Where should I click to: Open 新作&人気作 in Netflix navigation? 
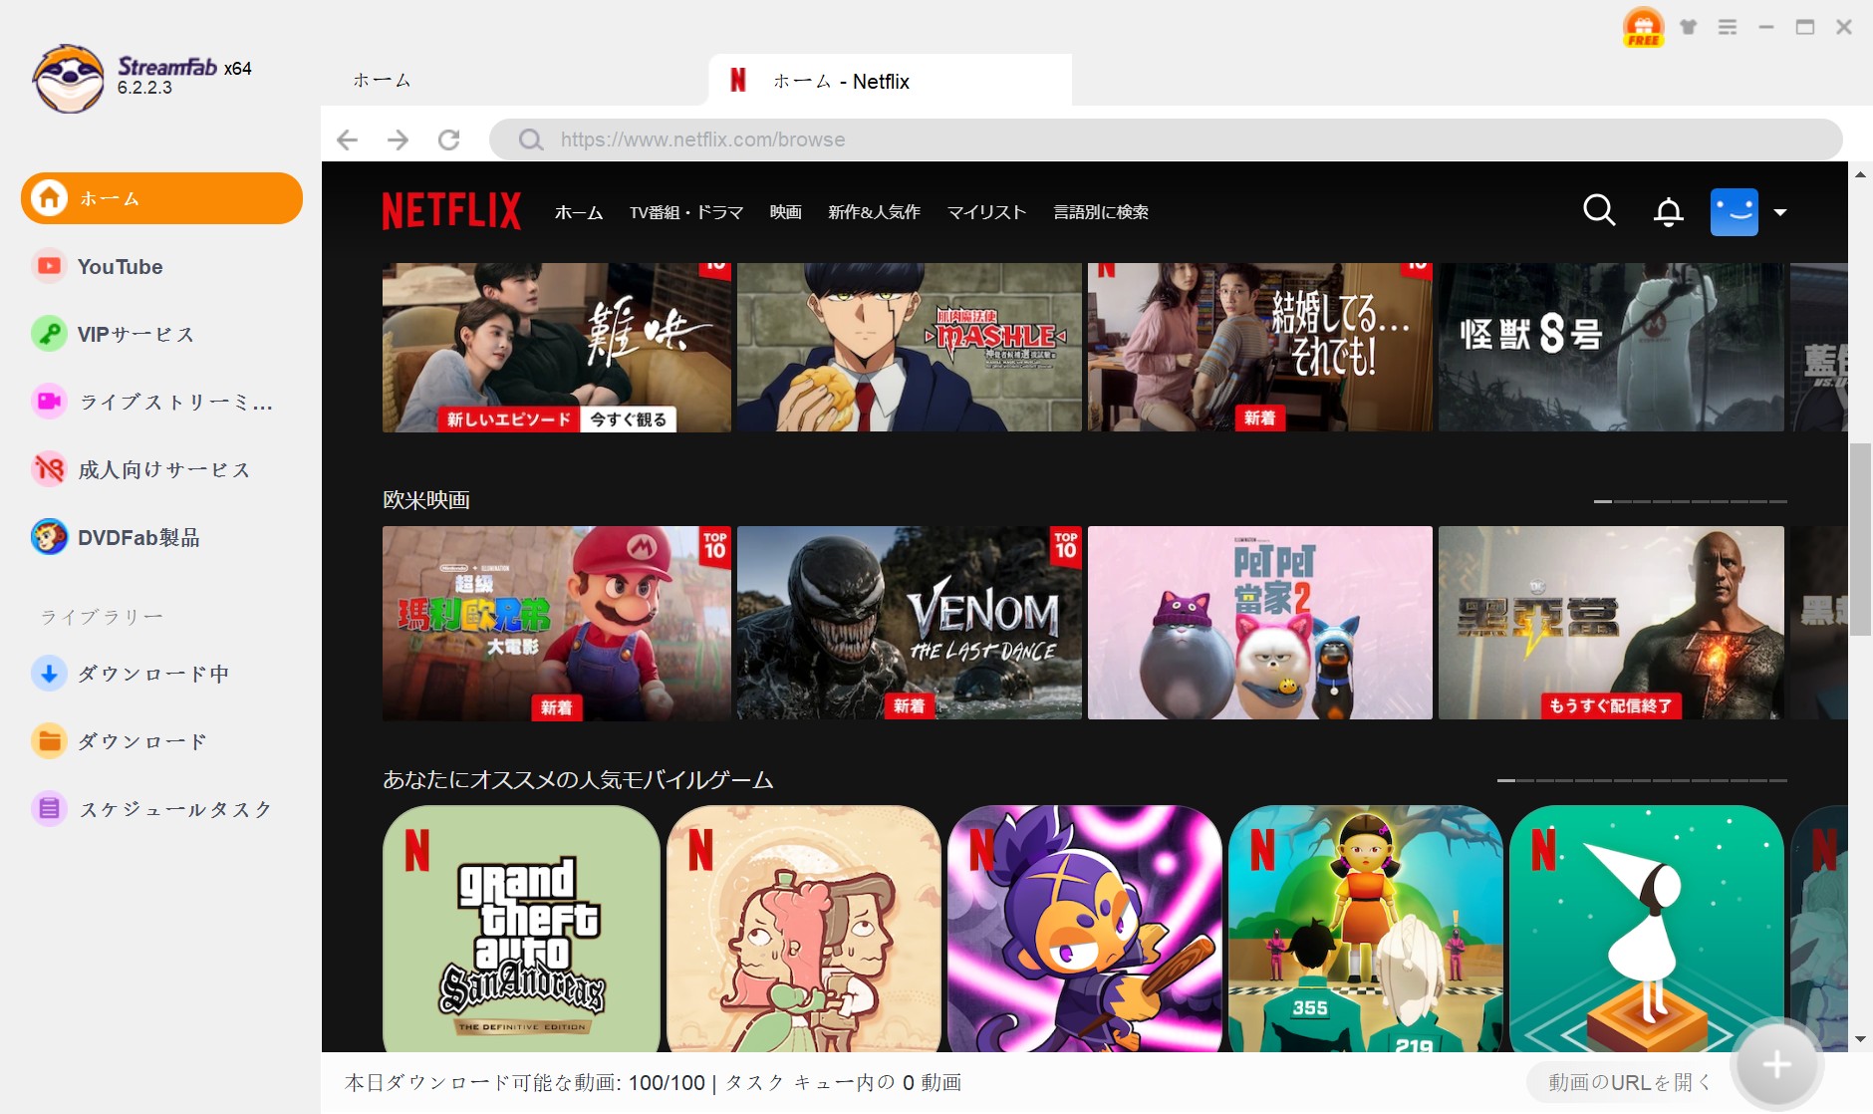(x=875, y=212)
